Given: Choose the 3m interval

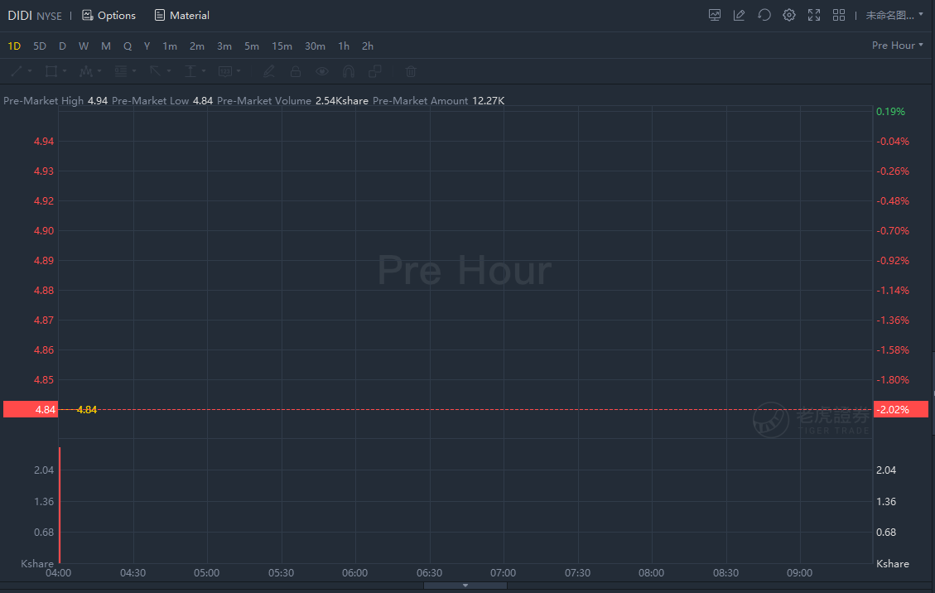Looking at the screenshot, I should coord(224,46).
